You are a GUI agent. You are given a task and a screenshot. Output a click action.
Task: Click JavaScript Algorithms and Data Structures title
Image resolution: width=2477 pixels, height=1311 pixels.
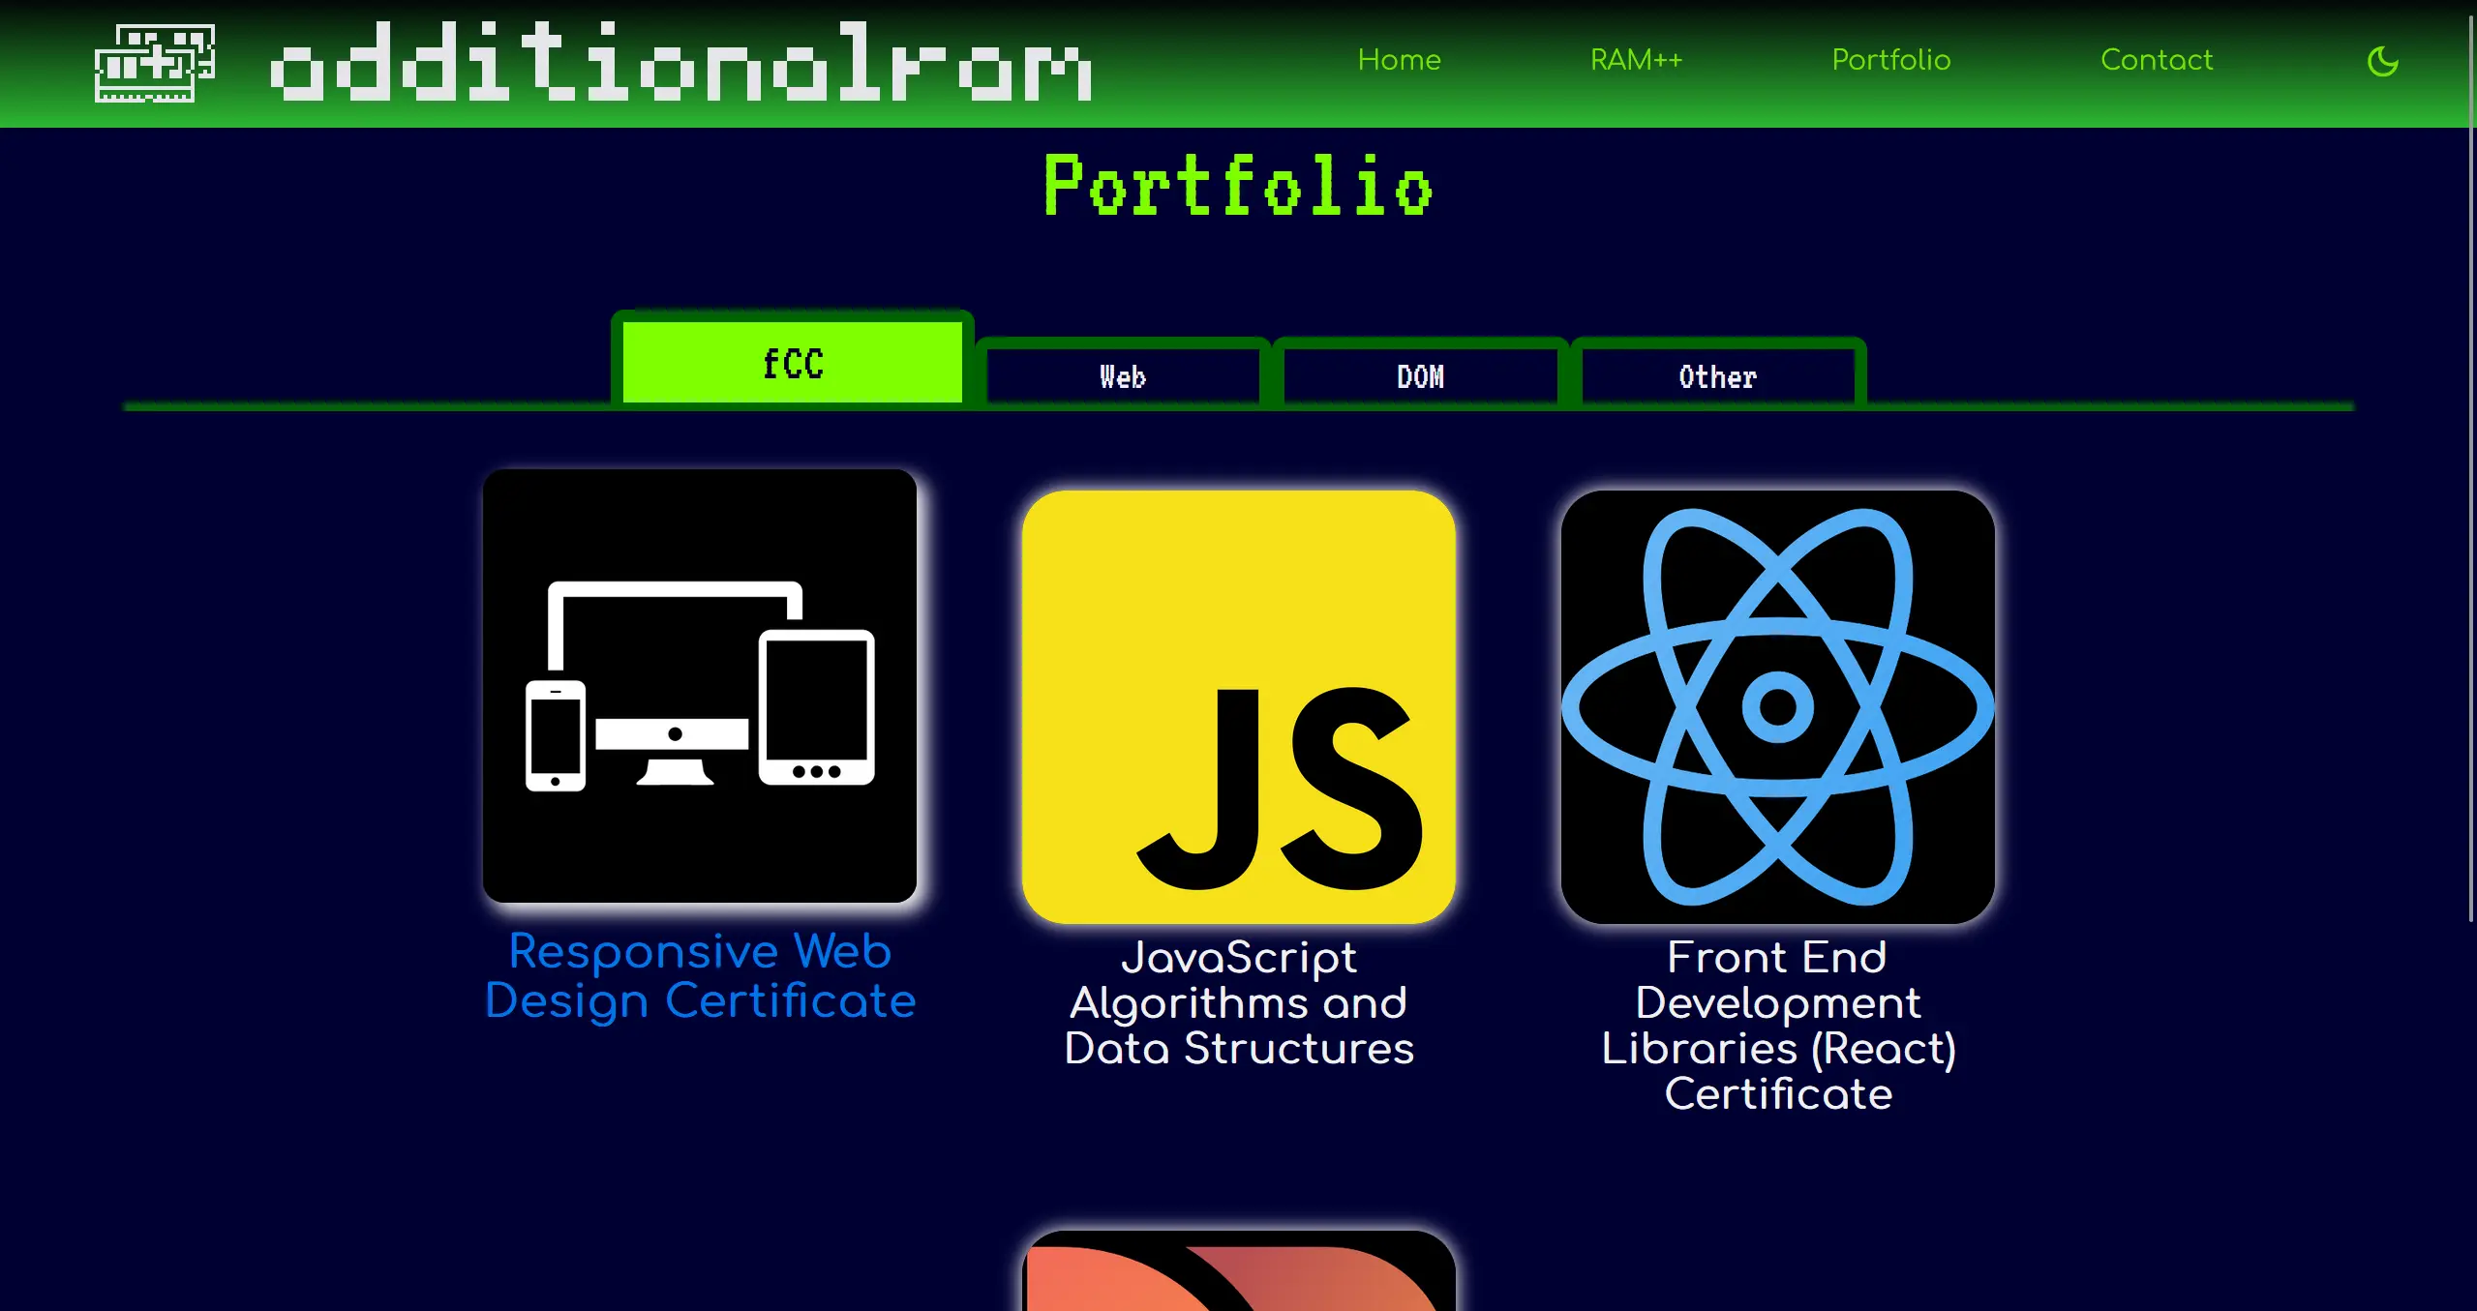(1238, 1002)
